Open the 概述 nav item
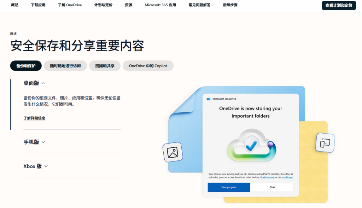 click(14, 5)
